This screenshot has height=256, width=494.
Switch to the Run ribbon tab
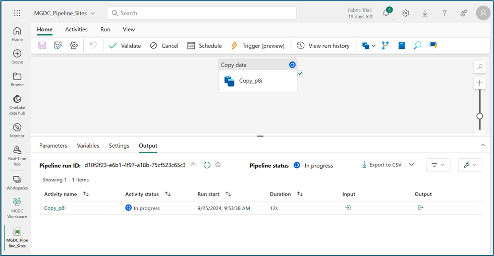pos(105,29)
